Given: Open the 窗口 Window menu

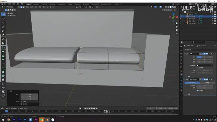Looking at the screenshot, I should pos(18,4).
